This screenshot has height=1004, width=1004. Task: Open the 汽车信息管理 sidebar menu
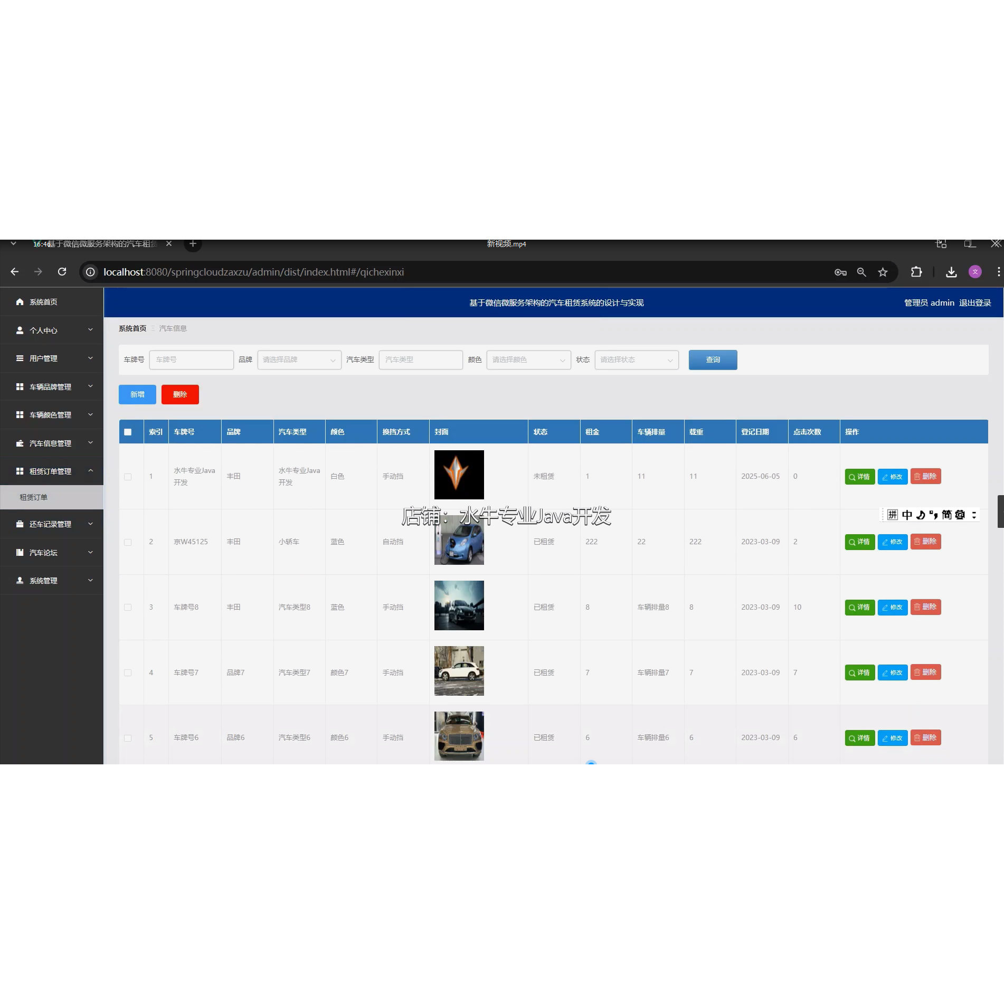point(52,443)
